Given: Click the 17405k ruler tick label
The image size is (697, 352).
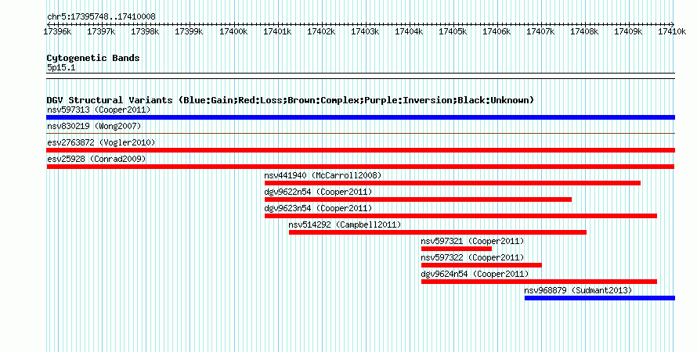Looking at the screenshot, I should [x=453, y=31].
